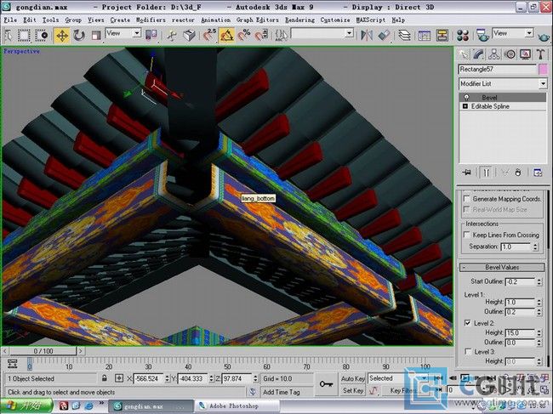Viewport: 553px width, 414px height.
Task: Uncheck the Level 2 checkbox
Action: point(468,323)
